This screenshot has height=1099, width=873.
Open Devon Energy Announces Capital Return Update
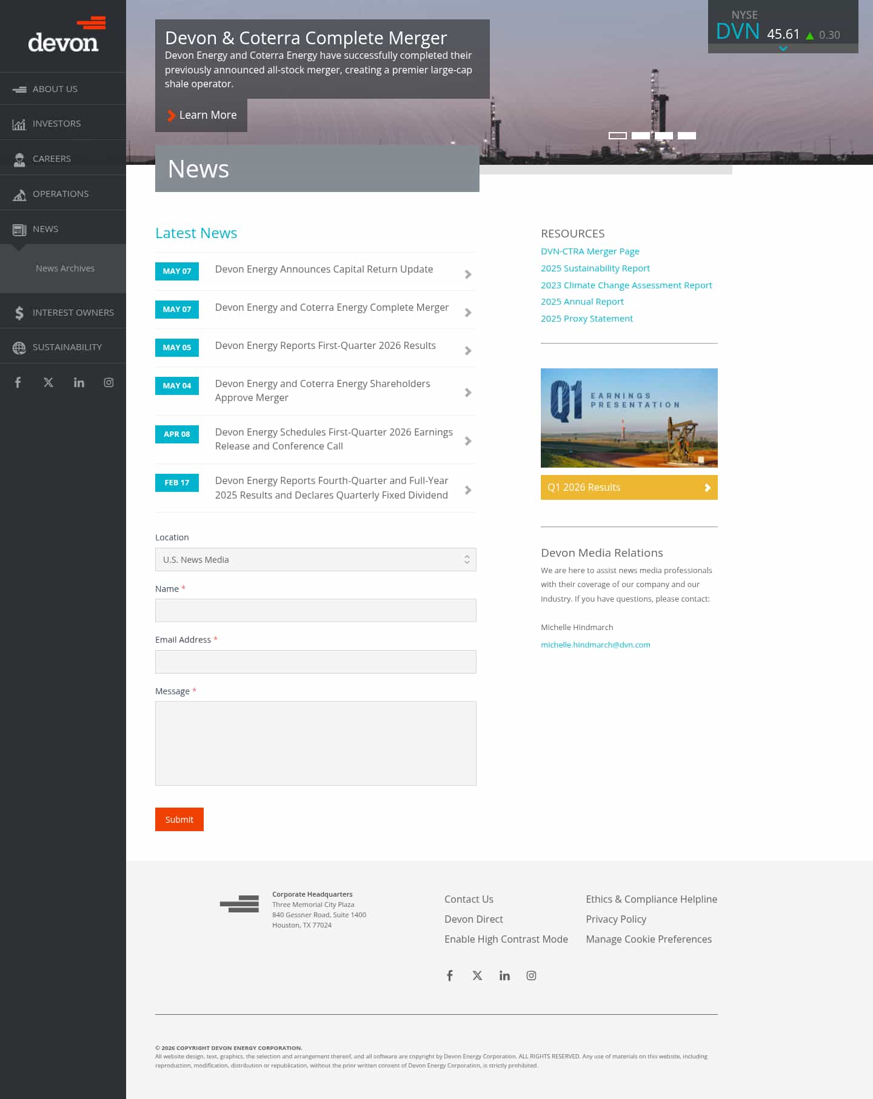(324, 269)
